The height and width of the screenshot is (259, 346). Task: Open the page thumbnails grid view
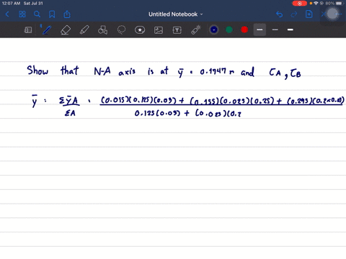click(x=22, y=14)
